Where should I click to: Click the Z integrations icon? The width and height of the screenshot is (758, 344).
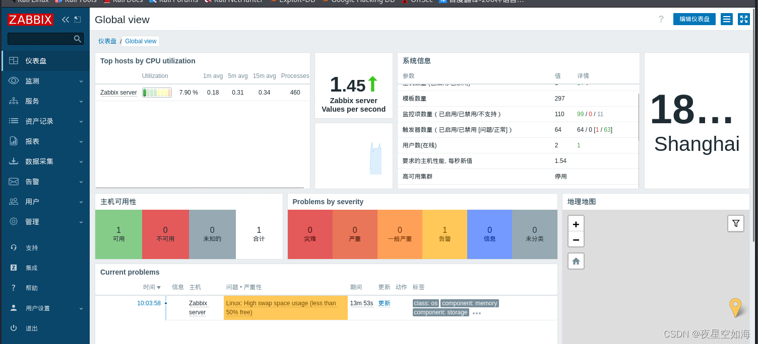coord(14,268)
